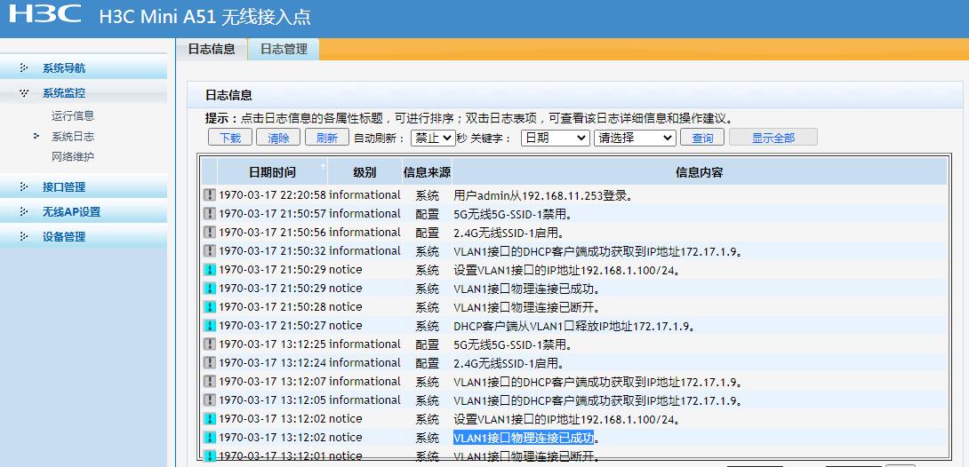Select log timestamp 1970-03-17 13:12:25
The height and width of the screenshot is (467, 969).
pyautogui.click(x=273, y=344)
